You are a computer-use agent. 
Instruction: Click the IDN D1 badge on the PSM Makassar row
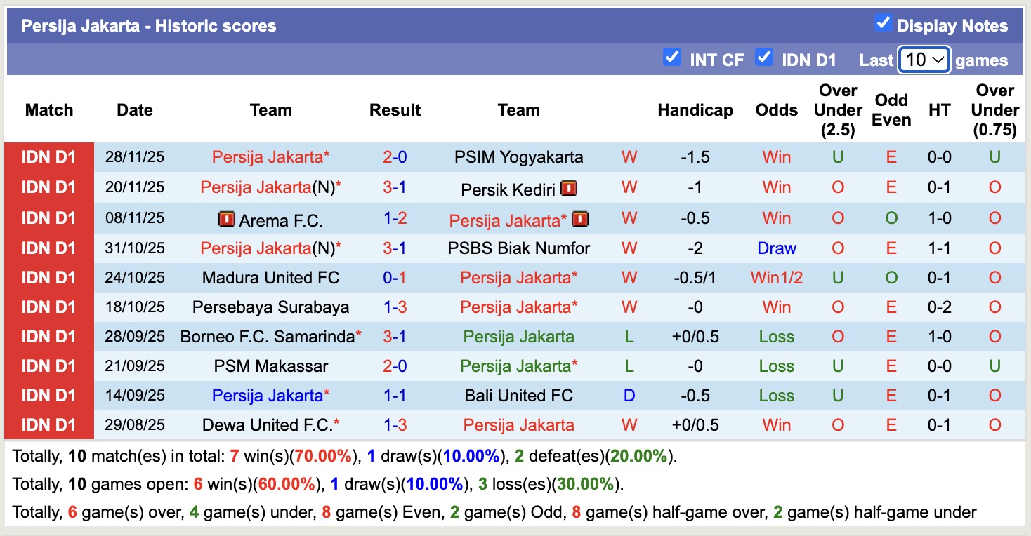click(x=48, y=366)
